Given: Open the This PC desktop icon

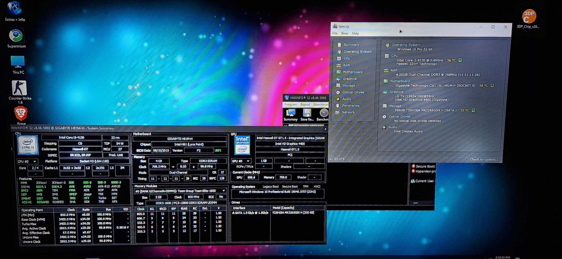Looking at the screenshot, I should [18, 65].
